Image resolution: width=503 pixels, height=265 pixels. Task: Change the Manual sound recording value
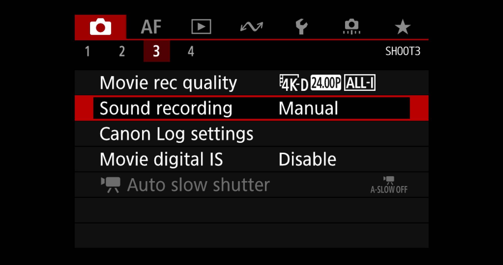[308, 108]
